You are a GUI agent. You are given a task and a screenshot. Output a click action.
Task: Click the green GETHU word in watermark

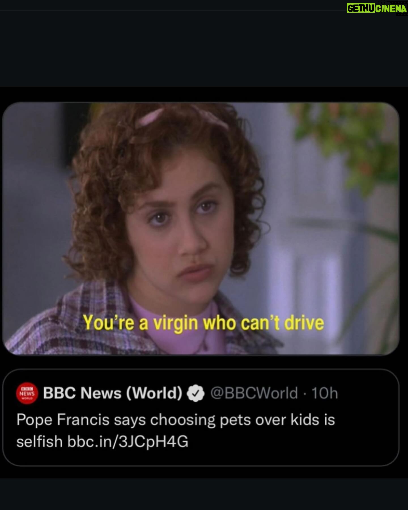click(x=361, y=8)
